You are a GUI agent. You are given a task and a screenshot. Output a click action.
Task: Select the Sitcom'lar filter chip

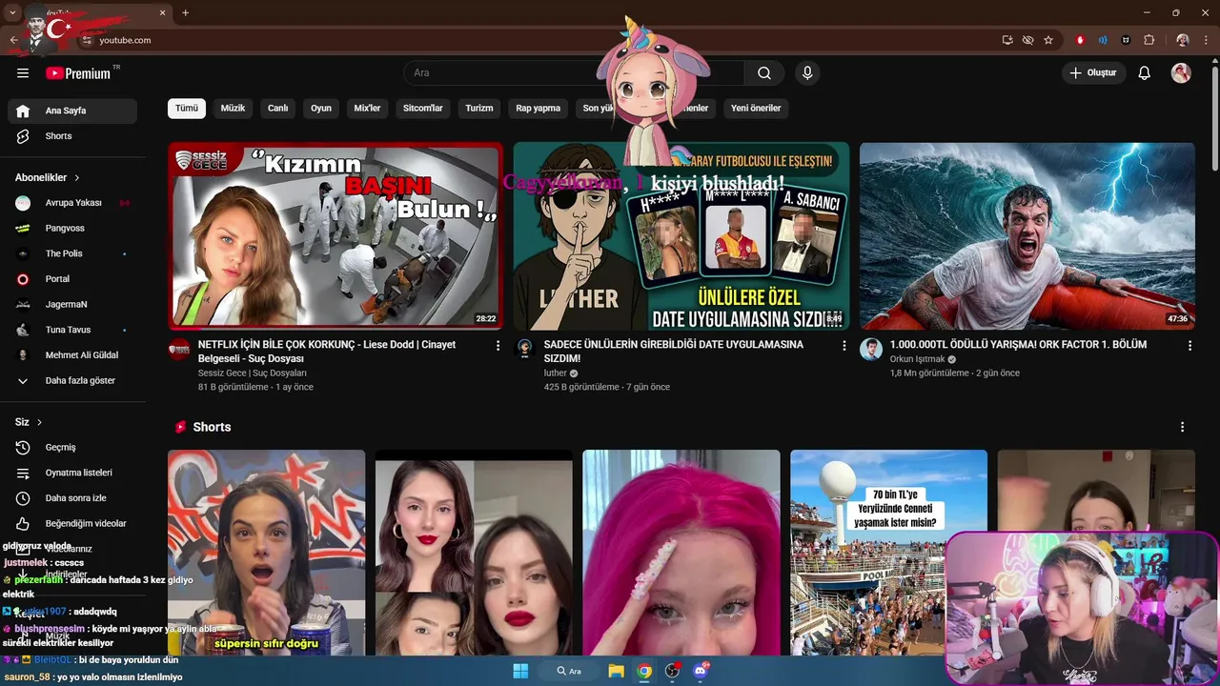(x=423, y=109)
